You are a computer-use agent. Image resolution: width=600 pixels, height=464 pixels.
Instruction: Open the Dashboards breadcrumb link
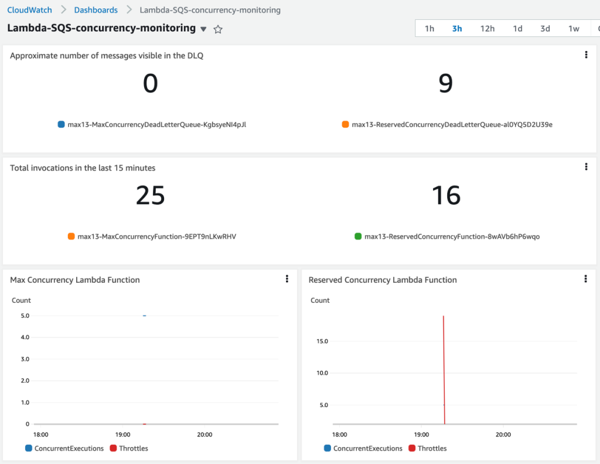pos(96,9)
